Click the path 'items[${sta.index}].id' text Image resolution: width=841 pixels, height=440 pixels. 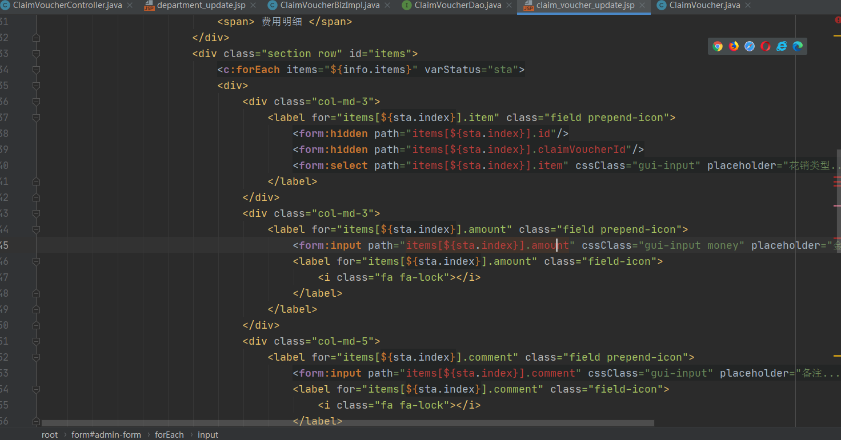(x=481, y=134)
